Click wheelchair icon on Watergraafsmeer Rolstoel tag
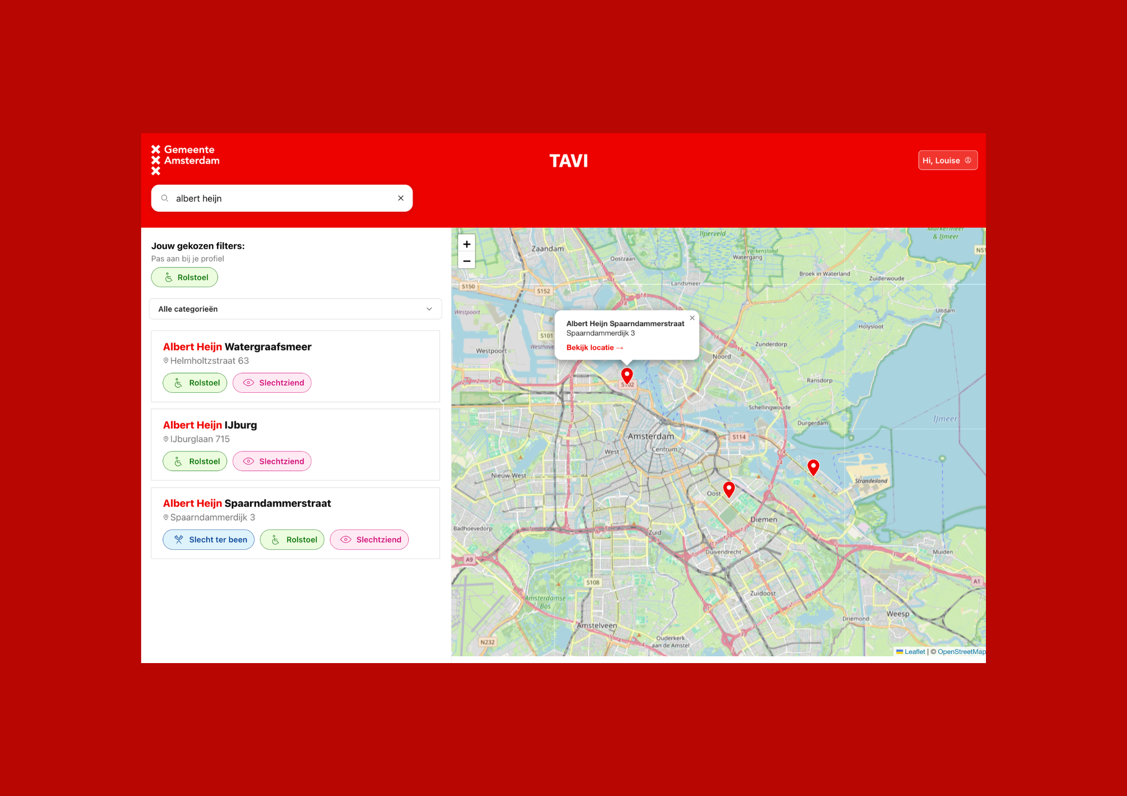The width and height of the screenshot is (1127, 796). (179, 383)
